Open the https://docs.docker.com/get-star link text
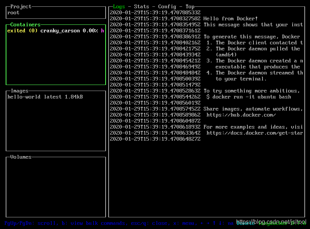The width and height of the screenshot is (310, 229). (x=255, y=133)
